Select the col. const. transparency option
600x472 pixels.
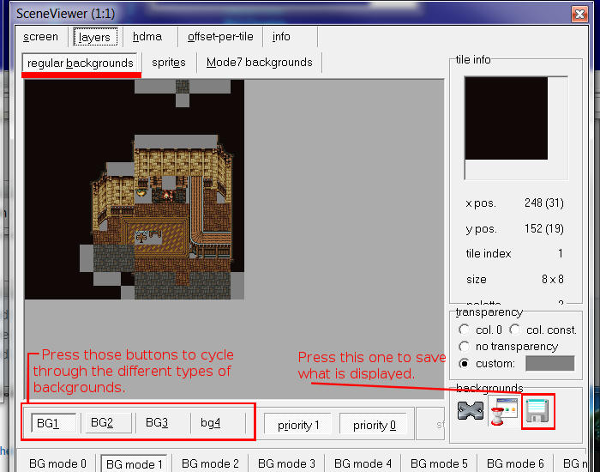pyautogui.click(x=515, y=330)
